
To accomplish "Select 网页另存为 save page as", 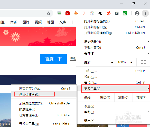I will click(x=44, y=89).
